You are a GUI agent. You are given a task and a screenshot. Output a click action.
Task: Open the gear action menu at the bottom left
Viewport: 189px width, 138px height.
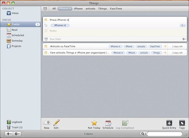pyautogui.click(x=17, y=134)
